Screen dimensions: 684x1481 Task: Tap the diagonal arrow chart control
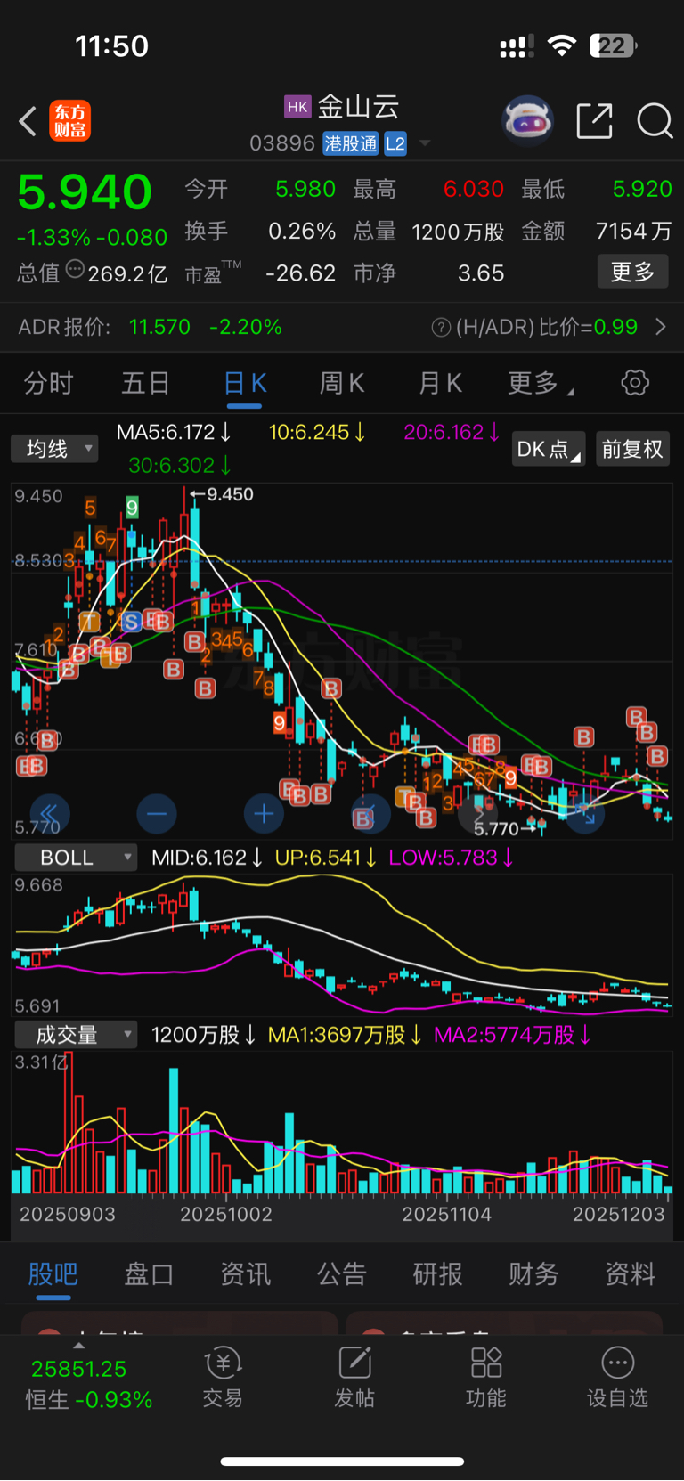(x=585, y=813)
